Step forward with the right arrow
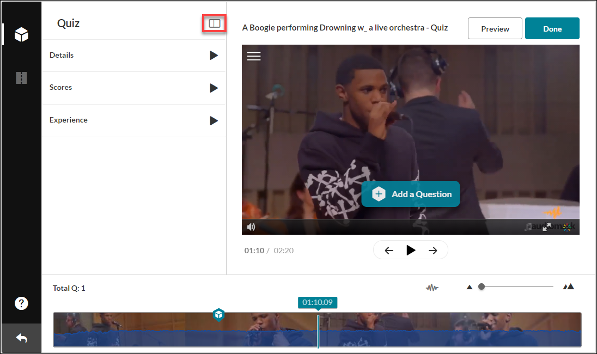 tap(433, 251)
